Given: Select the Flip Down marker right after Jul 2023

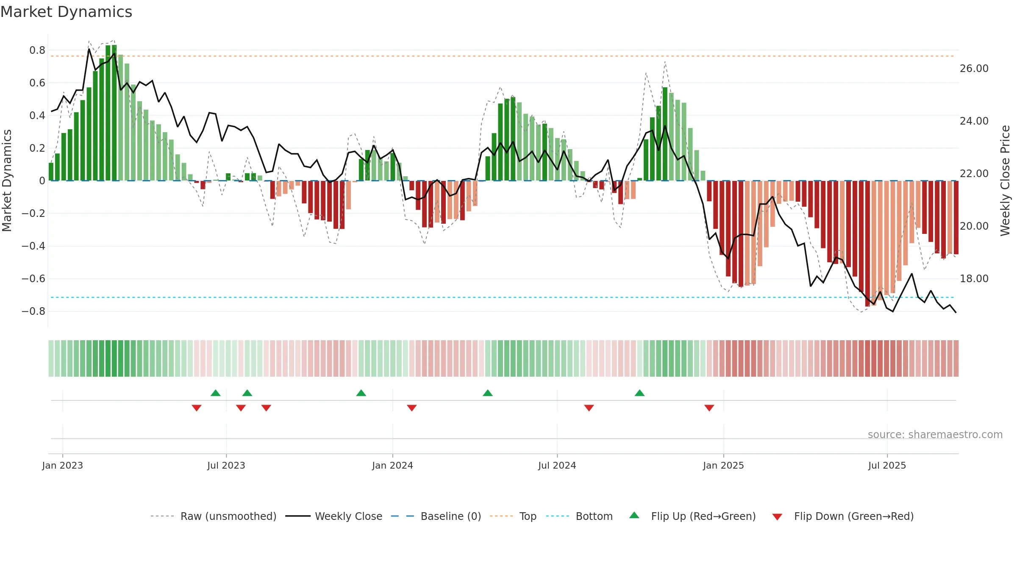Looking at the screenshot, I should (241, 408).
